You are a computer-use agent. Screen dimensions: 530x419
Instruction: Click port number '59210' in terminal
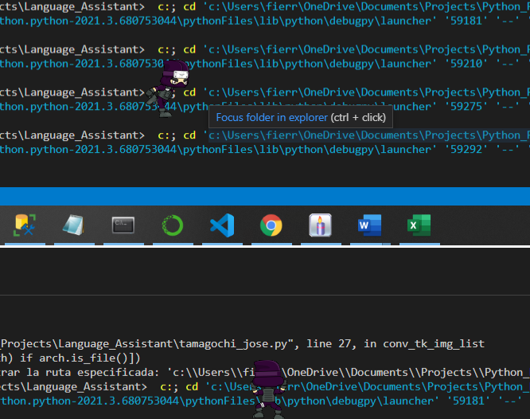coord(466,64)
